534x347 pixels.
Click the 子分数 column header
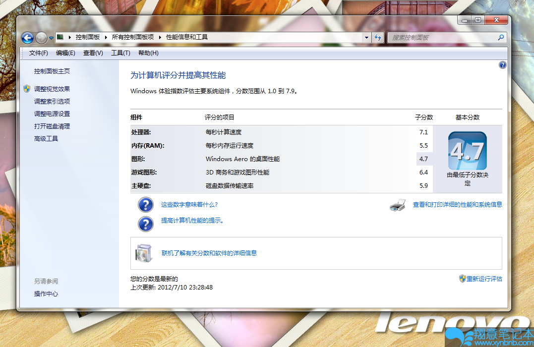pyautogui.click(x=424, y=117)
